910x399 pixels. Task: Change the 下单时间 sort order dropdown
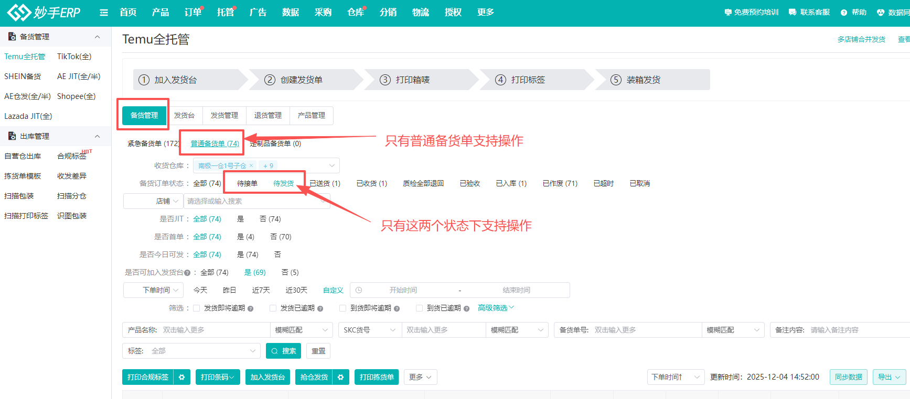tap(676, 377)
